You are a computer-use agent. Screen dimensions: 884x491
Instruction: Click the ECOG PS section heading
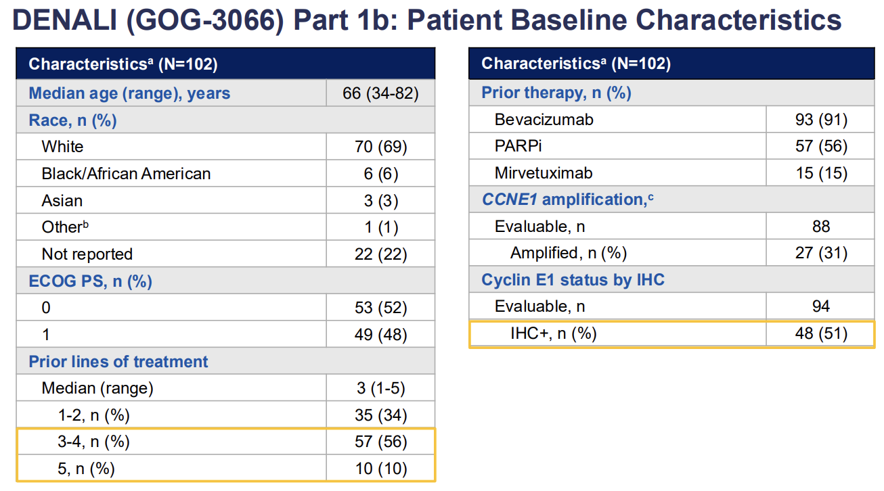click(90, 281)
